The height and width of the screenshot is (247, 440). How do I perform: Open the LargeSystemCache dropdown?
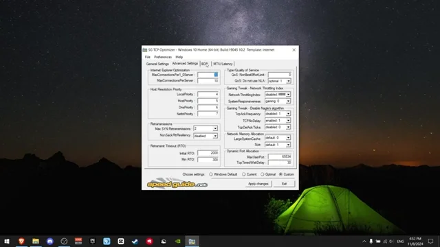coord(288,138)
